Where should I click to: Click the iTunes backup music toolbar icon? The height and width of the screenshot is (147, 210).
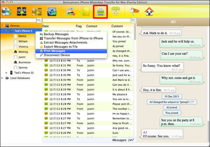coord(52,12)
